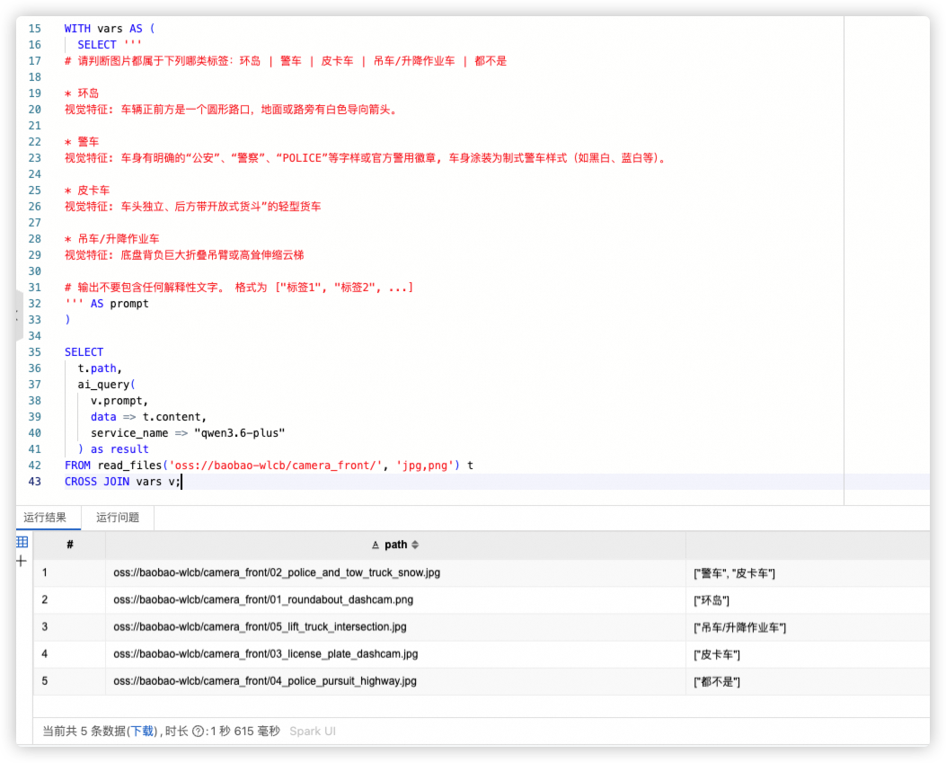Place cursor on WITH vars AS line

[110, 29]
